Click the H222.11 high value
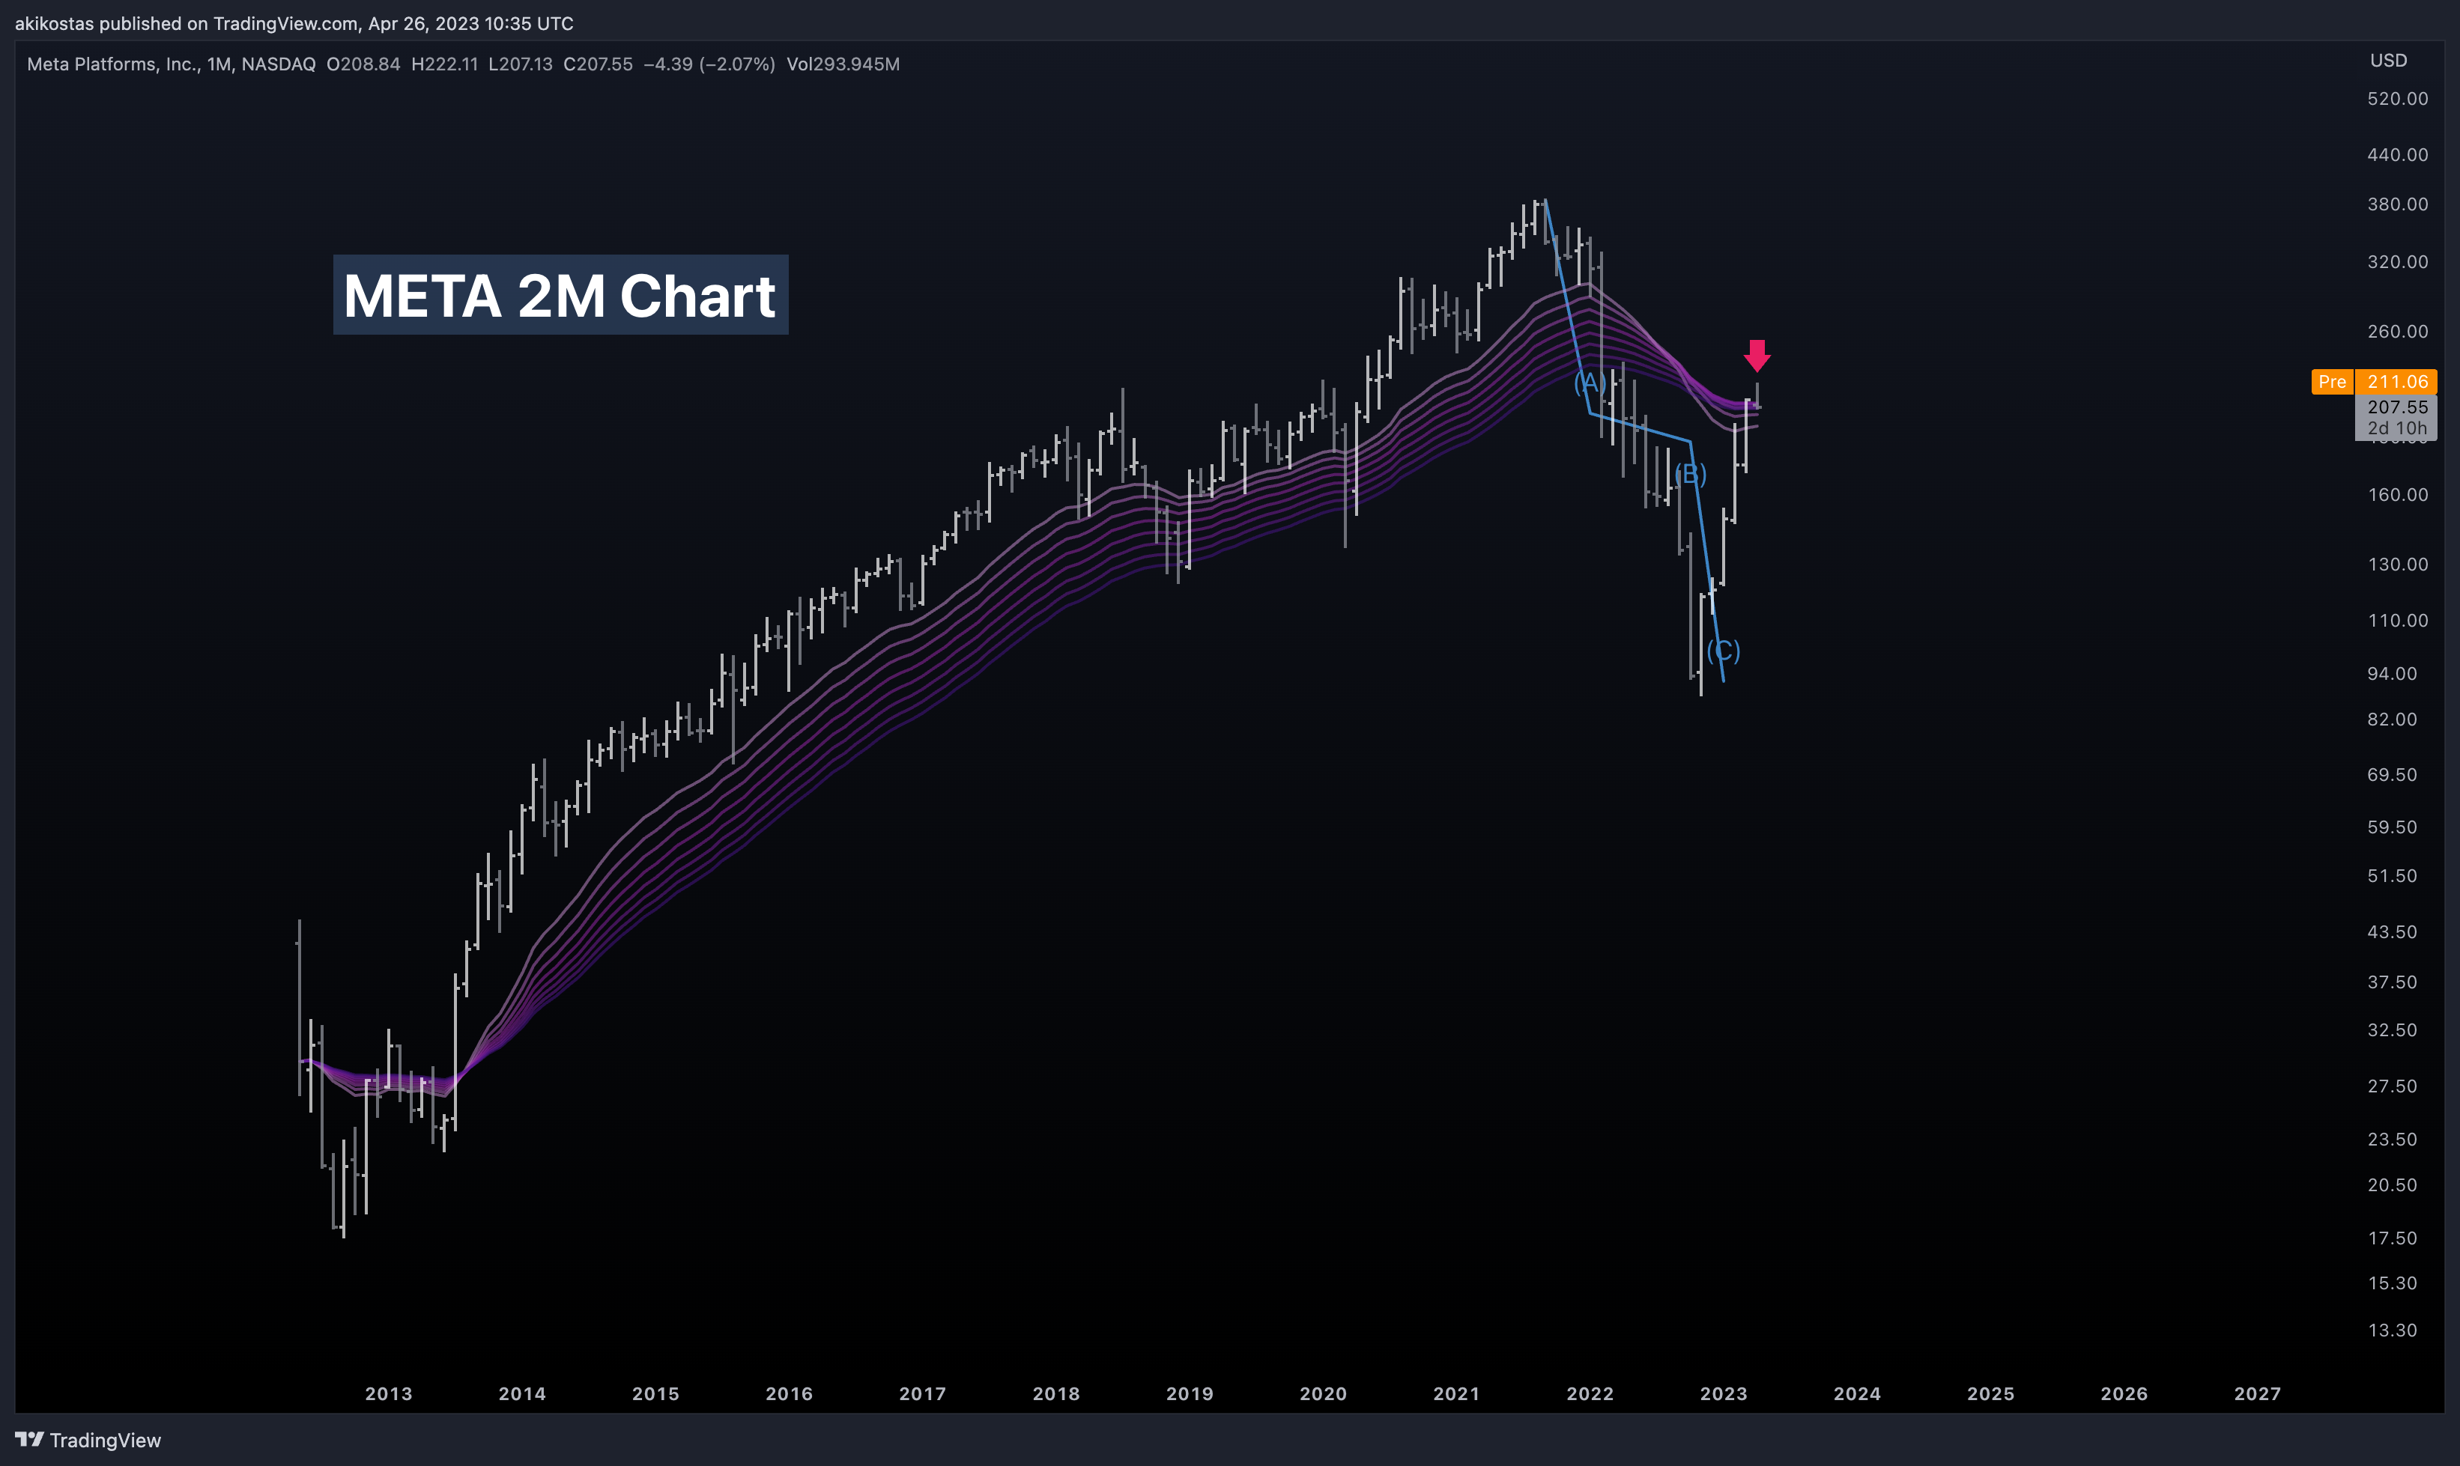 [443, 64]
